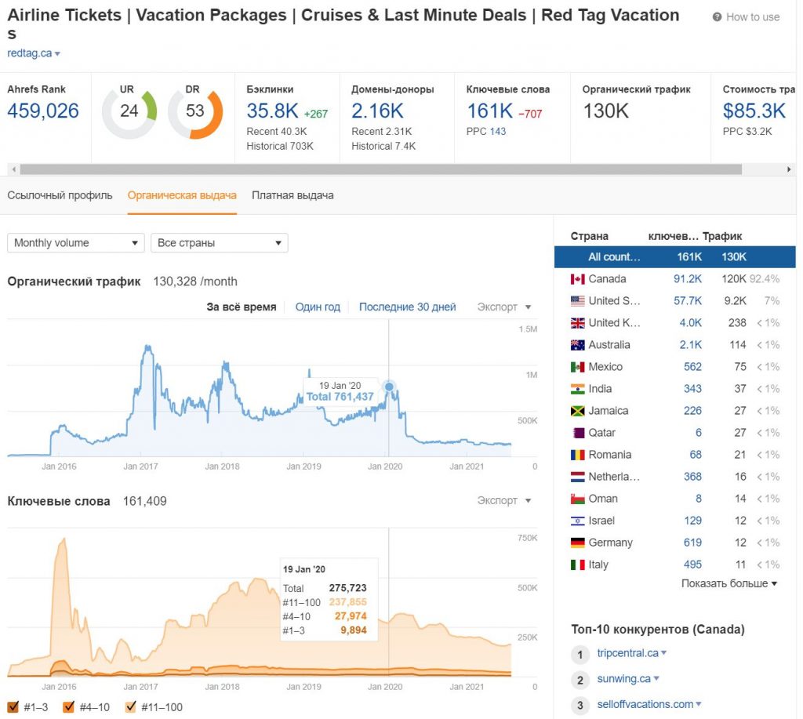Image resolution: width=803 pixels, height=719 pixels.
Task: Select Последние 30 дней time range
Action: pos(407,307)
